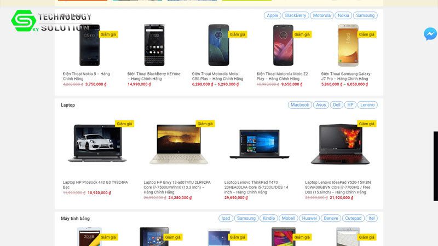View the Samsung Galaxy J7 Pro image

point(348,45)
